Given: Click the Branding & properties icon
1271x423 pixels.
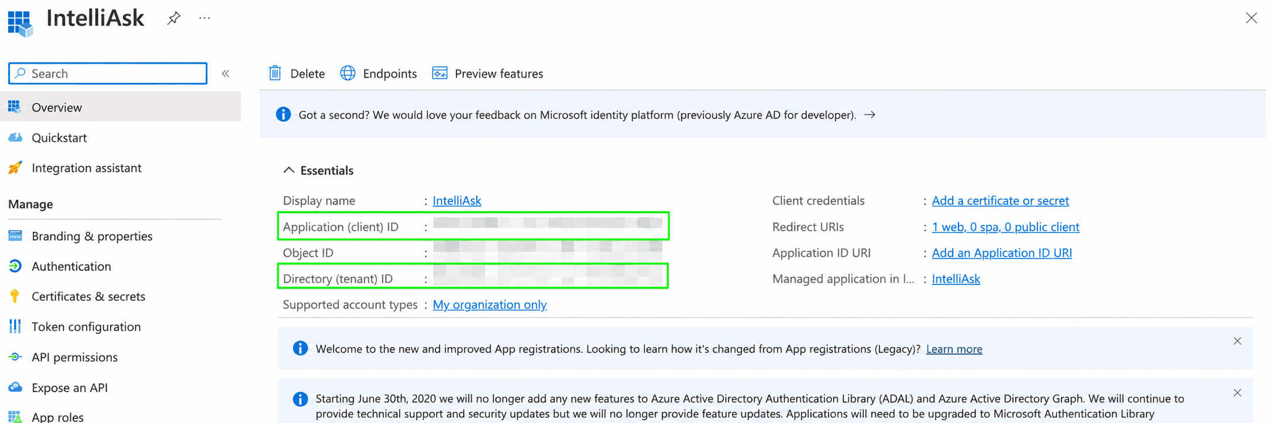Looking at the screenshot, I should click(x=15, y=235).
